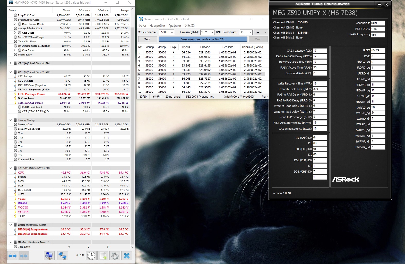This screenshot has height=264, width=405.
Task: Click lightning icon beside Vcore
Action: coord(16,199)
